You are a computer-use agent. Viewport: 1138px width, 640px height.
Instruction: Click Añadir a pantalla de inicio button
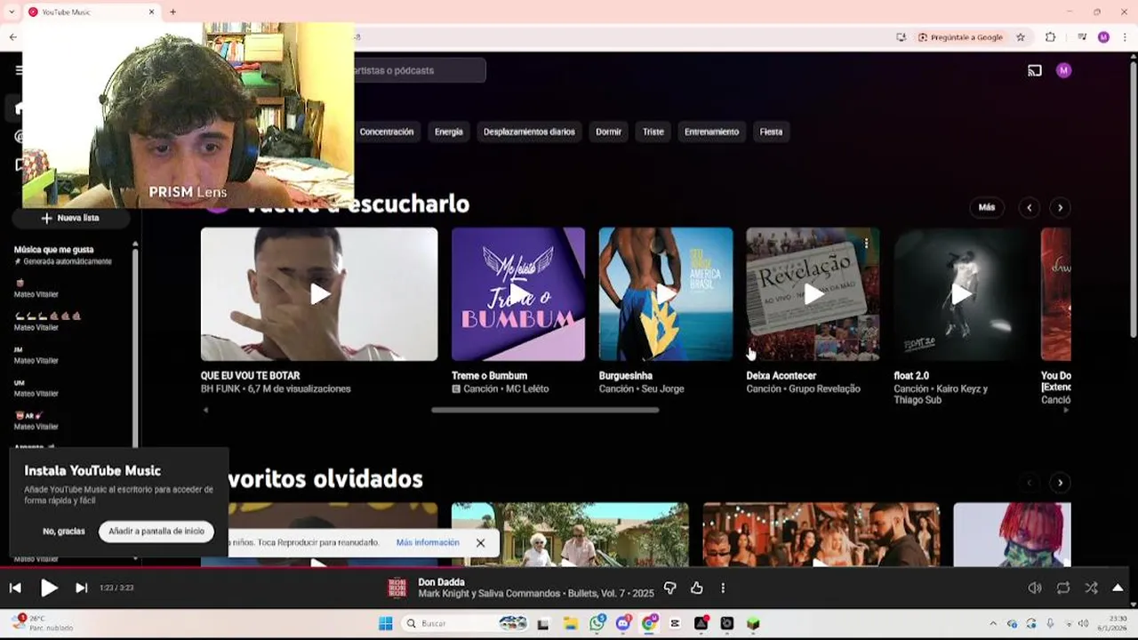pyautogui.click(x=156, y=531)
